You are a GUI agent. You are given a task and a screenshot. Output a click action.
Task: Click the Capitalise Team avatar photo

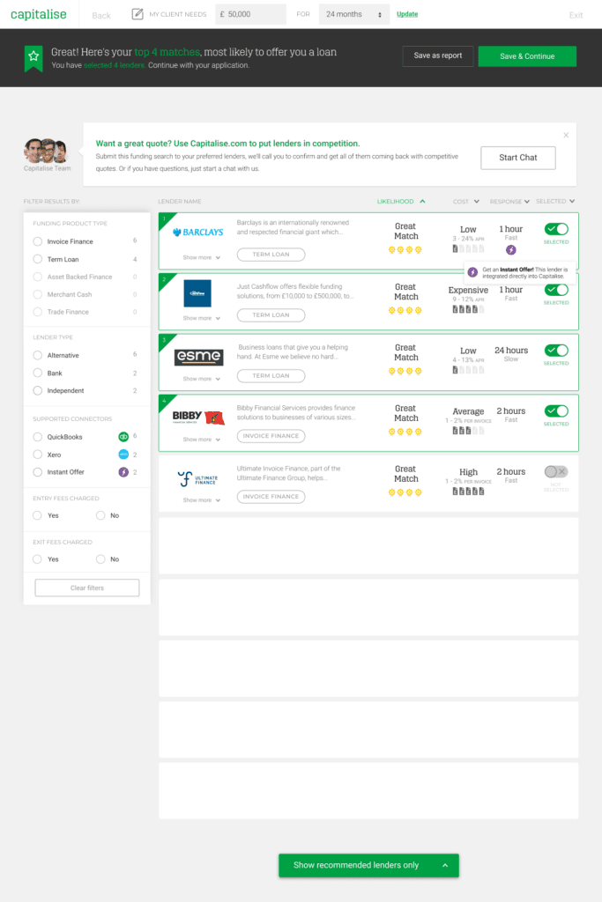click(x=46, y=151)
